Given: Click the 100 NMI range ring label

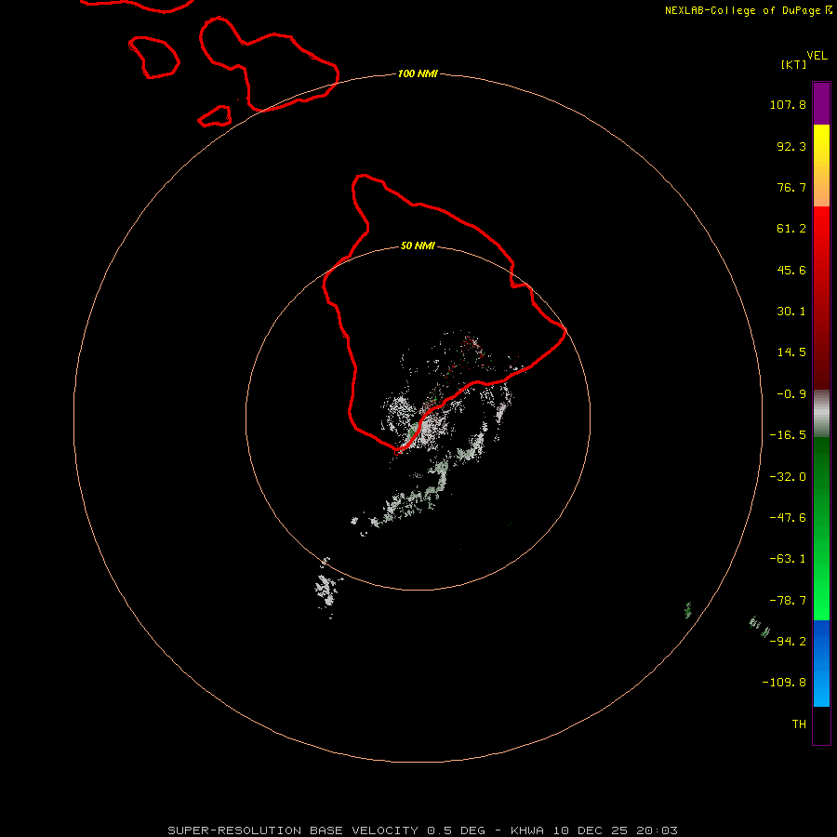Looking at the screenshot, I should [418, 73].
